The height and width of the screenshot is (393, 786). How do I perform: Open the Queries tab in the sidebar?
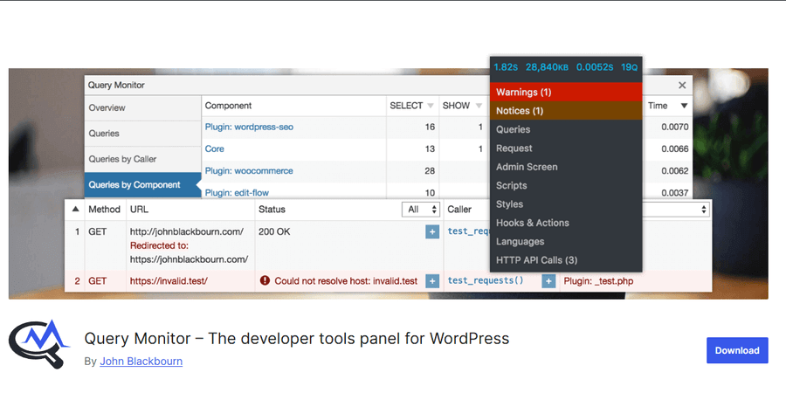[143, 134]
